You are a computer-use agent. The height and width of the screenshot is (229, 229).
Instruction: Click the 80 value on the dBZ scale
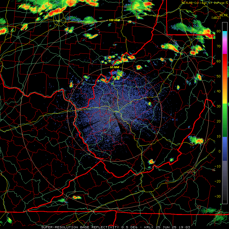219,31
